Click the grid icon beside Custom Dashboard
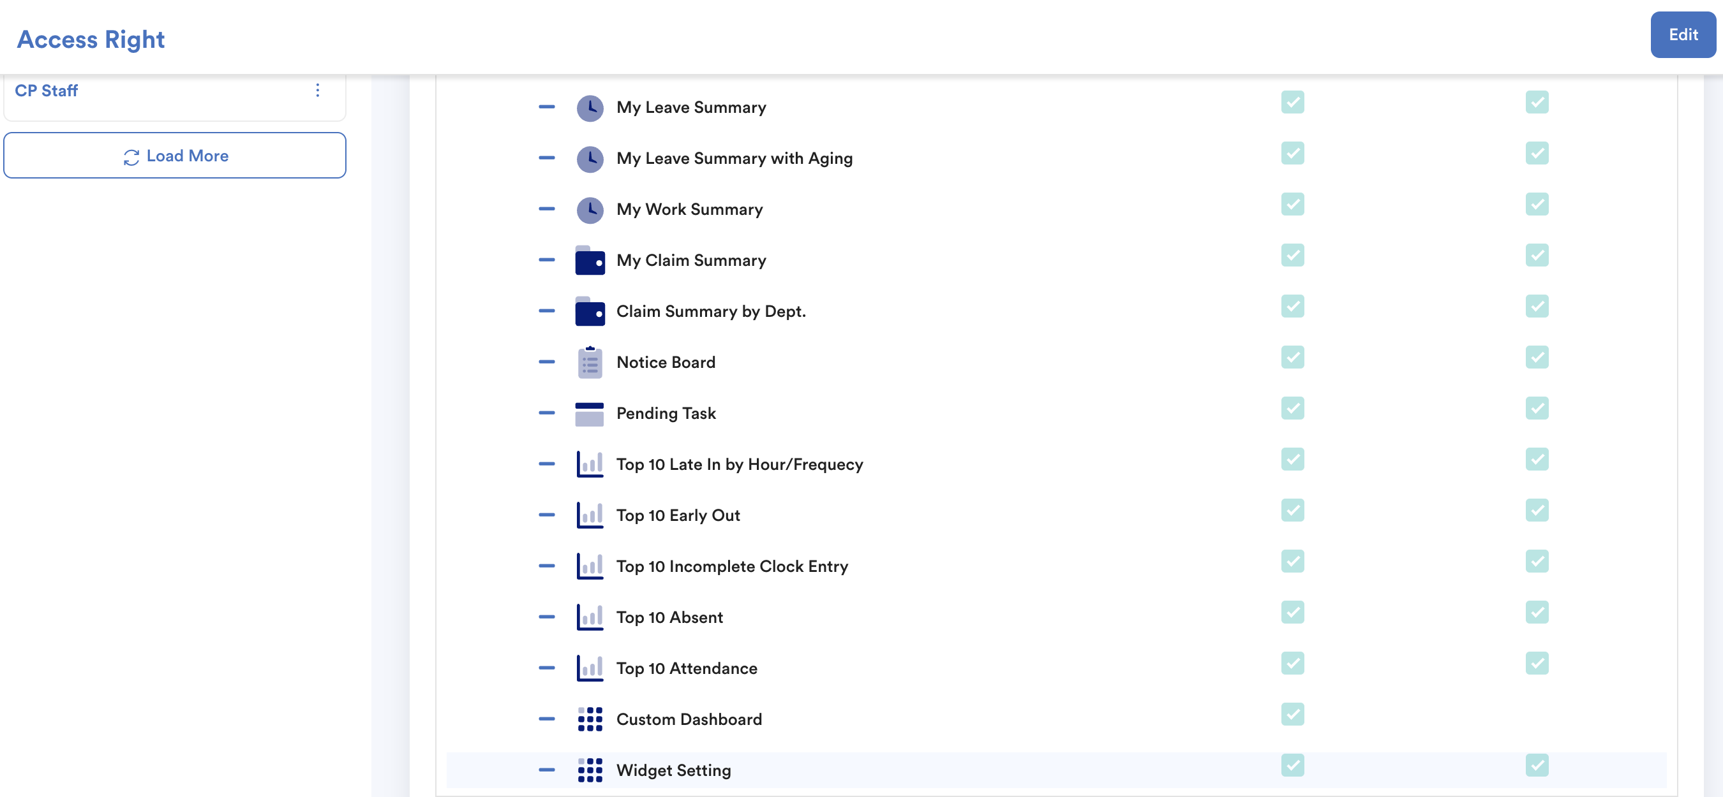The image size is (1723, 797). [x=589, y=719]
